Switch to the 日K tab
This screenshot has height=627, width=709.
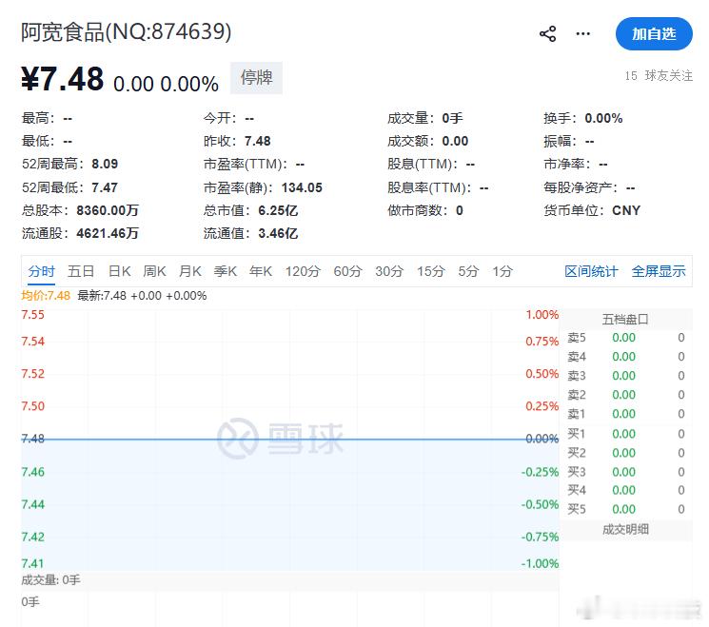(119, 271)
